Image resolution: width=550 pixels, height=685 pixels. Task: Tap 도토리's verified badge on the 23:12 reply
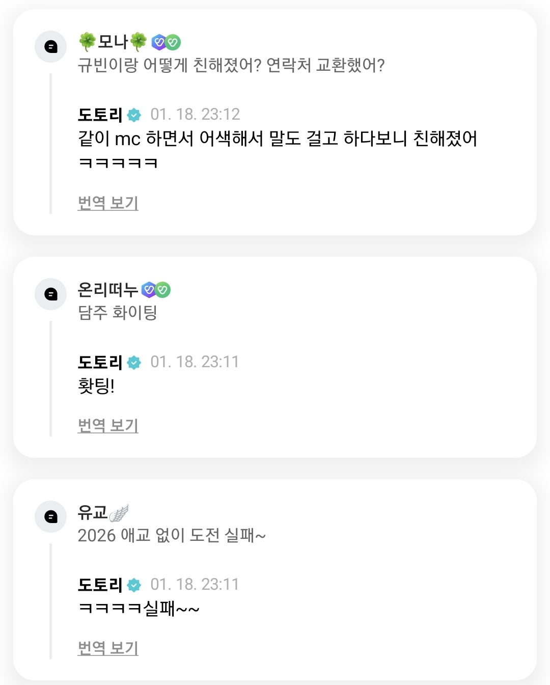(134, 115)
